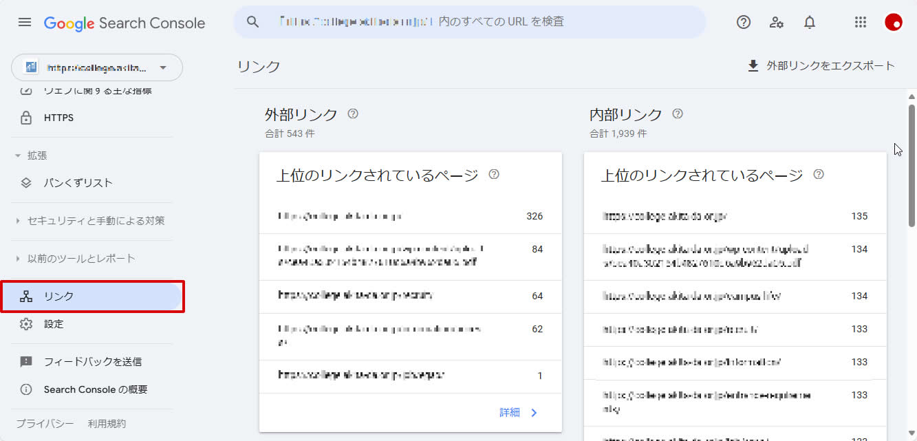Open the notifications bell

(x=810, y=22)
